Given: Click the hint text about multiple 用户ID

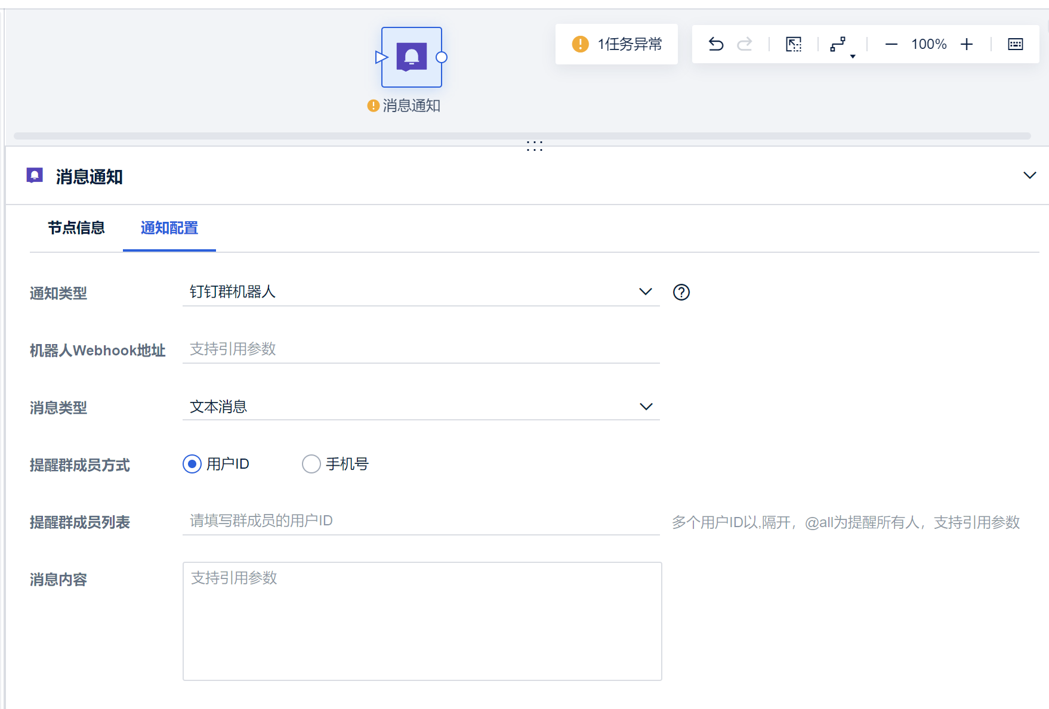Looking at the screenshot, I should pos(846,522).
